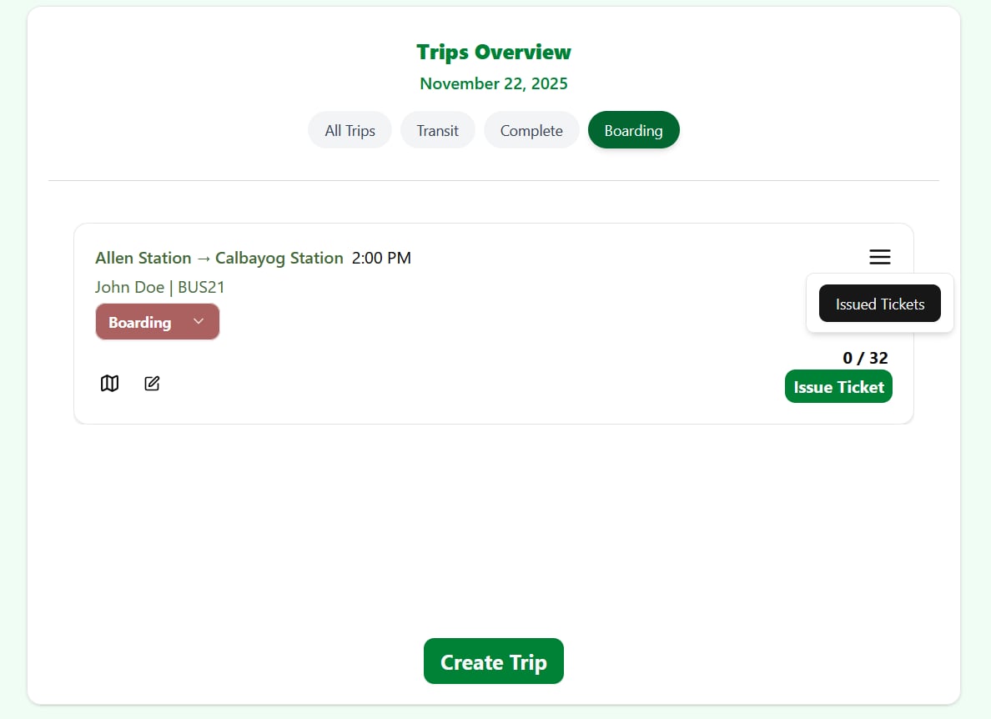991x719 pixels.
Task: Click the chevron on the Boarding status badge
Action: pos(199,320)
